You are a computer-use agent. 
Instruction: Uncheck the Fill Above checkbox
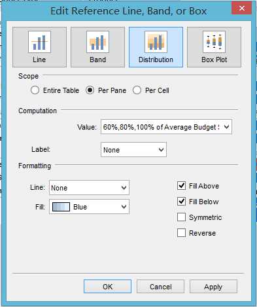pyautogui.click(x=182, y=186)
